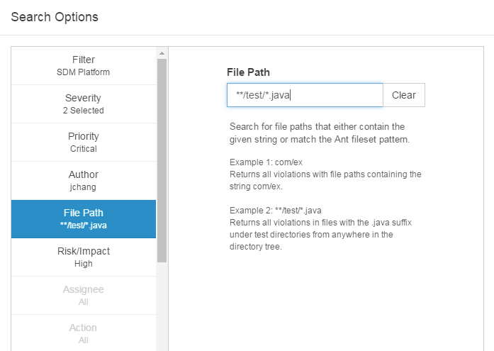
Task: Click the File Path text input field
Action: tap(305, 95)
